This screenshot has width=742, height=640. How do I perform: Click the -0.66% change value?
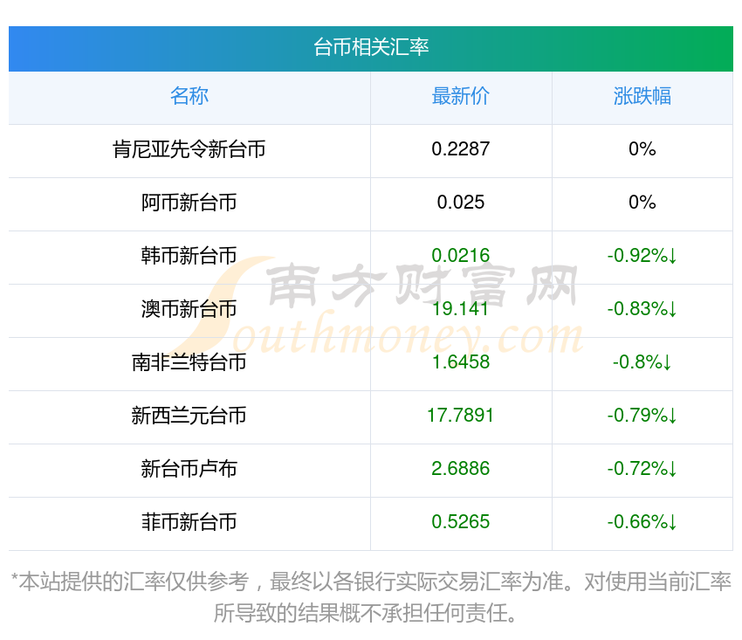click(x=642, y=522)
